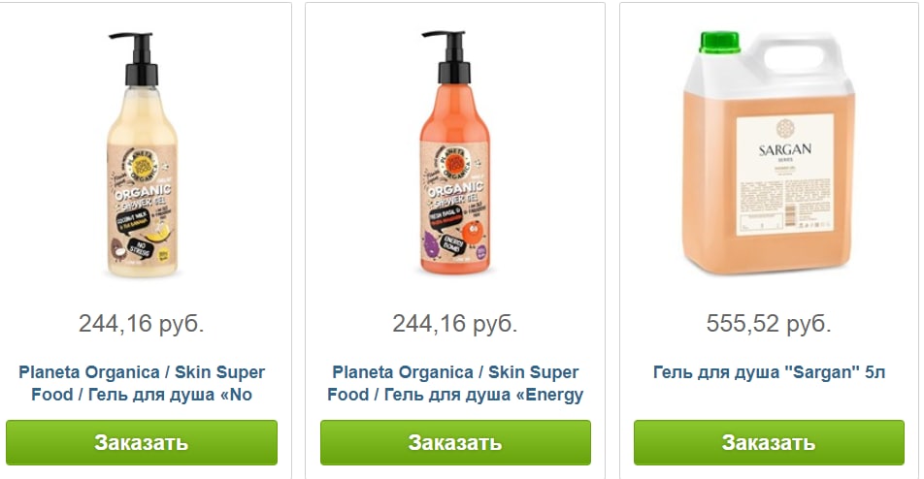Select the 555,52 руб. price
Screen dimensions: 924x479
click(769, 323)
